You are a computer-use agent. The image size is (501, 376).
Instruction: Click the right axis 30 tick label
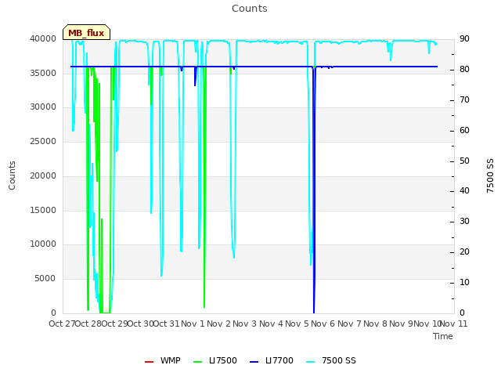coord(464,221)
